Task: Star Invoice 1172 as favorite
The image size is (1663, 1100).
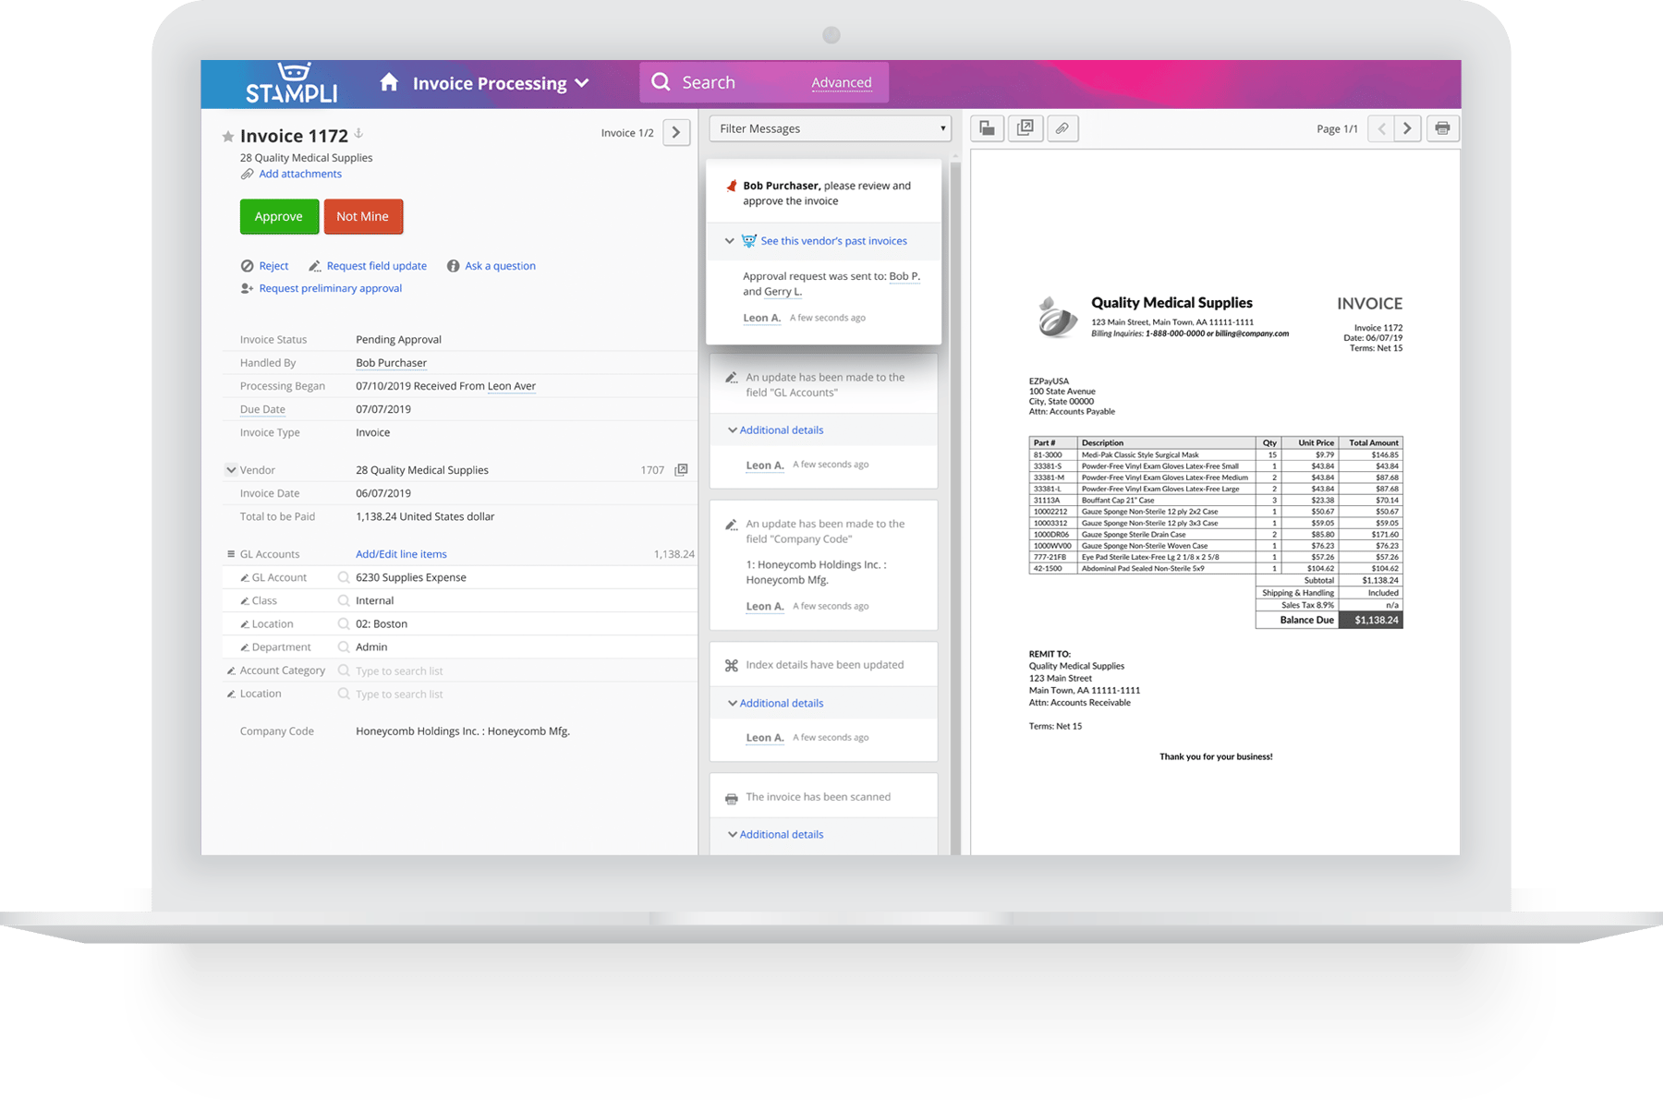Action: tap(227, 137)
